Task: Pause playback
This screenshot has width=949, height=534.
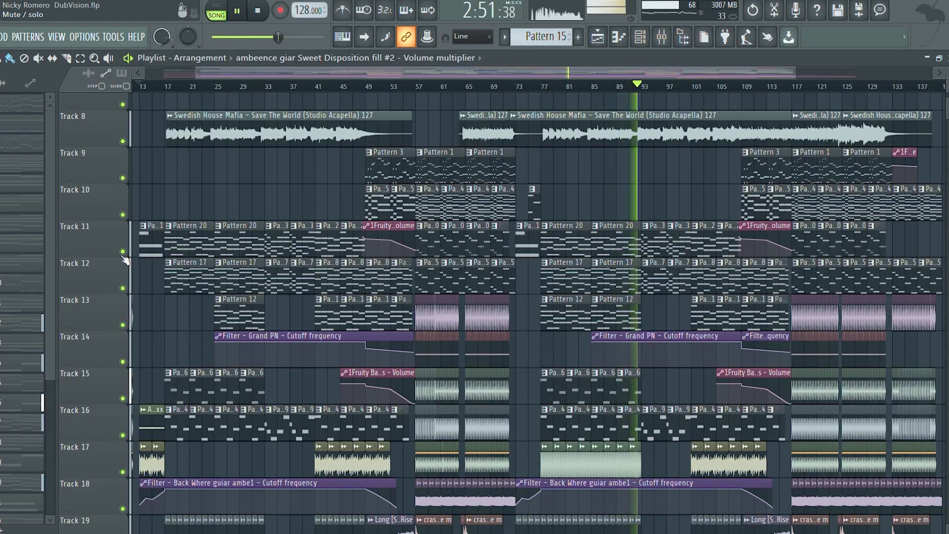Action: (x=237, y=10)
